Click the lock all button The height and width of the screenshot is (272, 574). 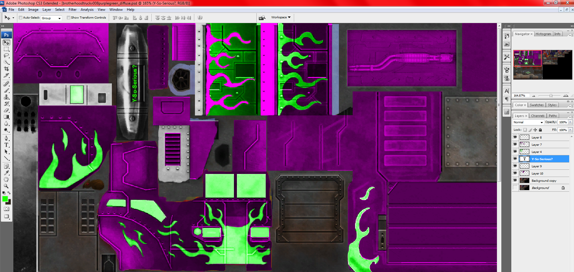click(x=540, y=130)
